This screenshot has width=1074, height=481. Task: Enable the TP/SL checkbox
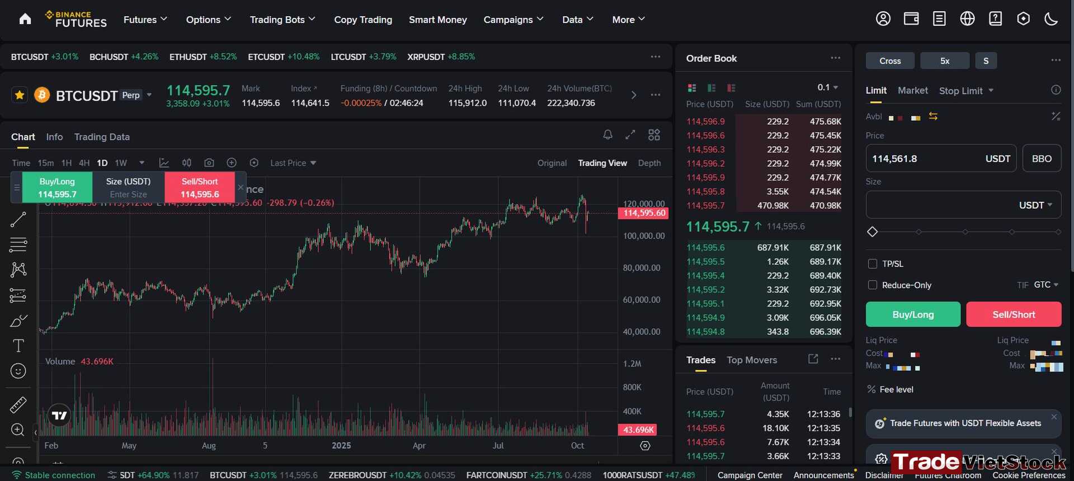click(872, 264)
